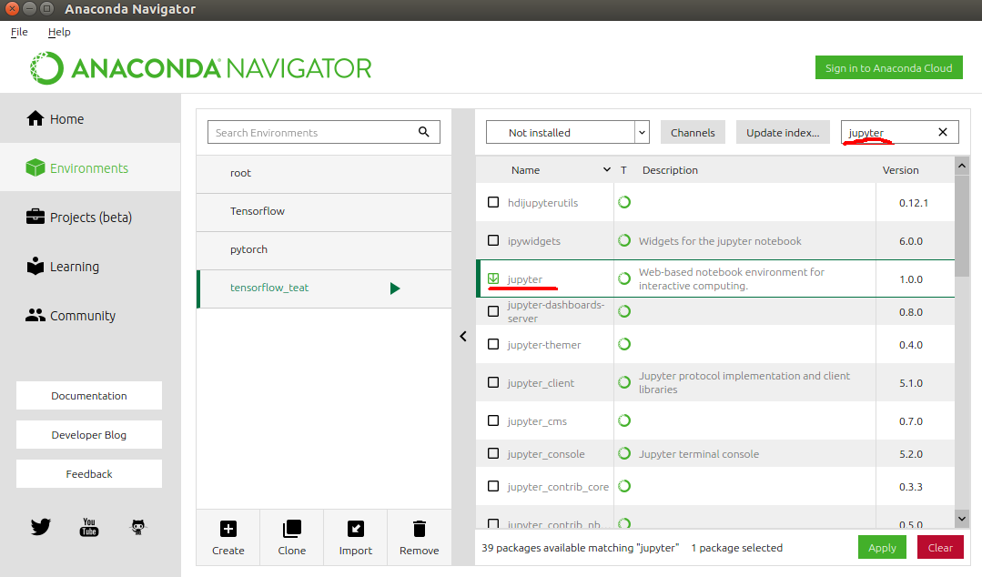Check the hdijupyterutils package checkbox
The image size is (982, 577).
point(493,202)
